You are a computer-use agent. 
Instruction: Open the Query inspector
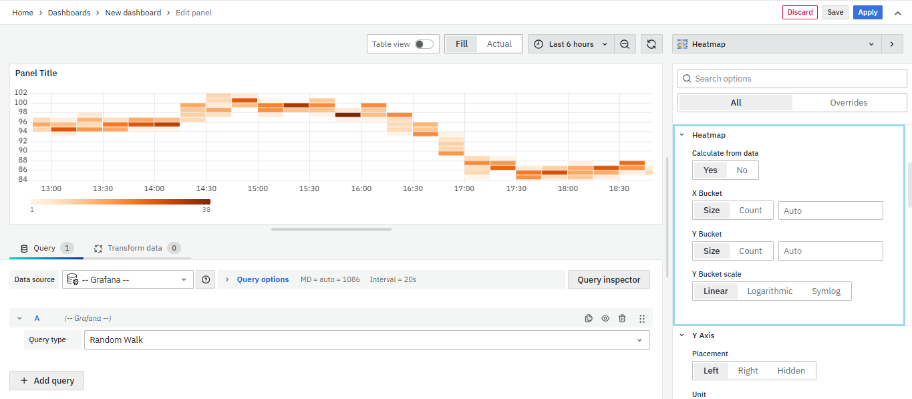(x=608, y=279)
